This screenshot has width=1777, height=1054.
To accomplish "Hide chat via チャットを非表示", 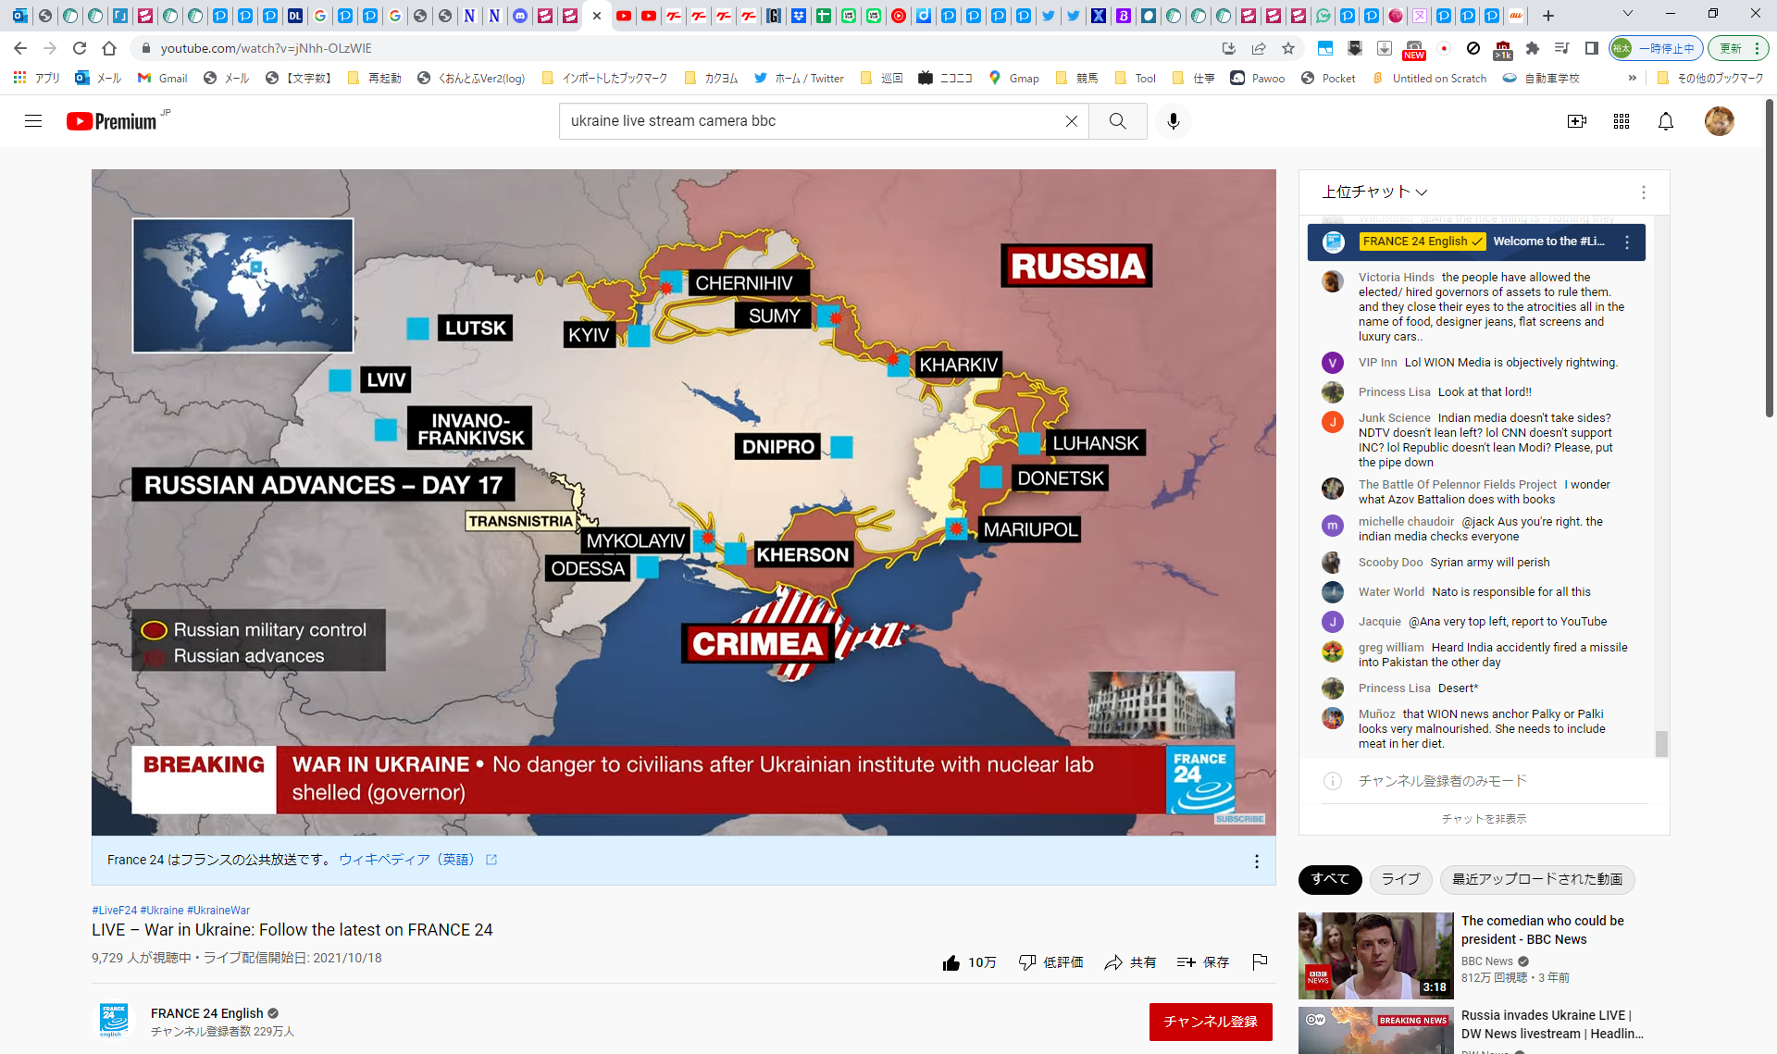I will click(x=1484, y=819).
